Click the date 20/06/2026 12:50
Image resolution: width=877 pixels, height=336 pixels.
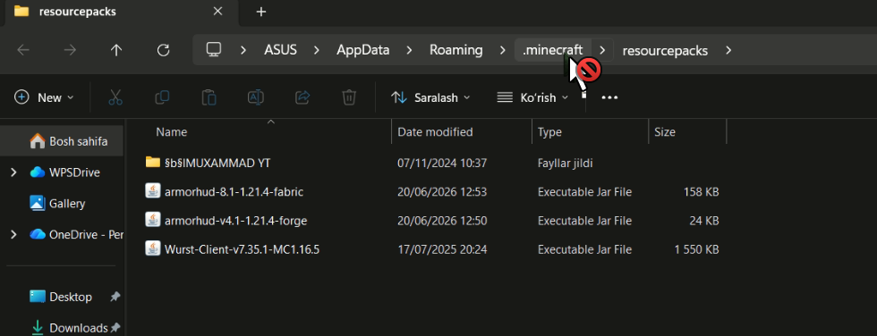[x=442, y=221]
